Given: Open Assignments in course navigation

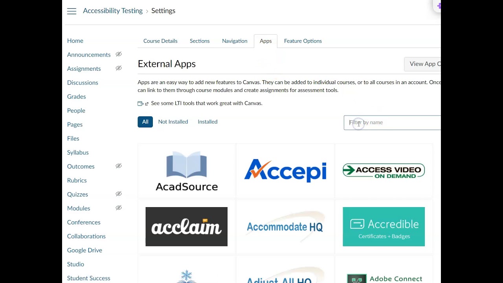Looking at the screenshot, I should (x=84, y=68).
